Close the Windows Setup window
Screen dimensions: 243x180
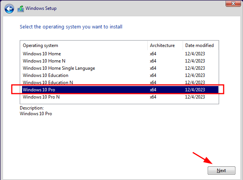click(233, 3)
